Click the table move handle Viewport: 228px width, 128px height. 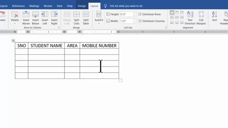[13, 41]
